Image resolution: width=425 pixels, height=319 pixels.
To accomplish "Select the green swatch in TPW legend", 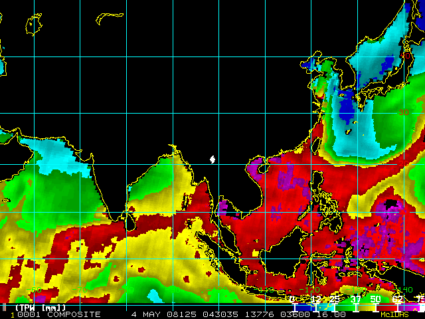I will click(x=345, y=307).
